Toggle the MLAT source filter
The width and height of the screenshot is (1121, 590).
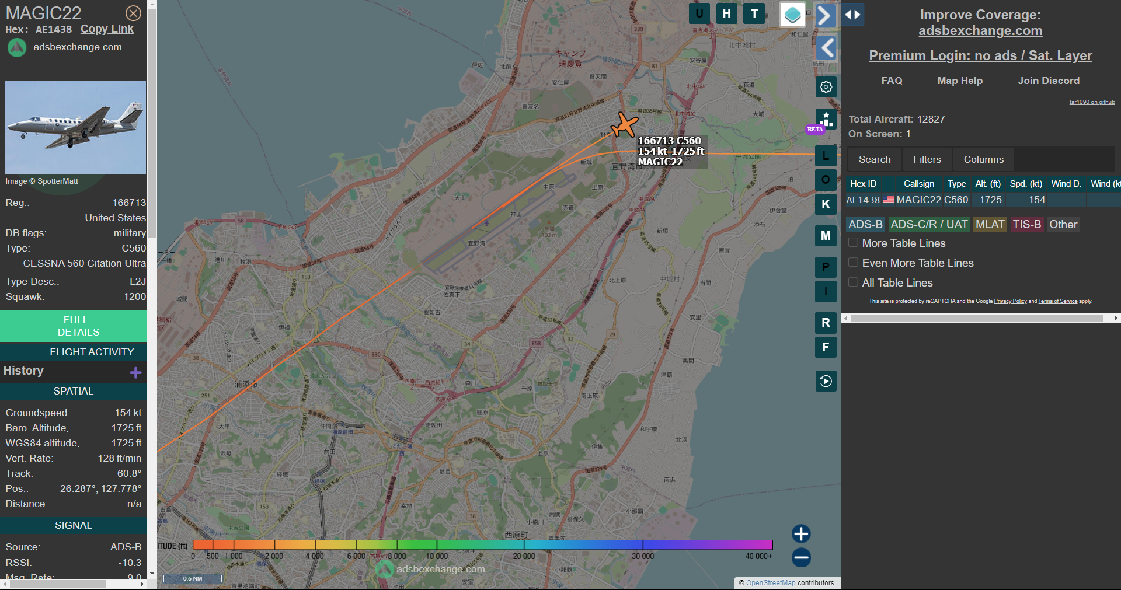click(990, 224)
